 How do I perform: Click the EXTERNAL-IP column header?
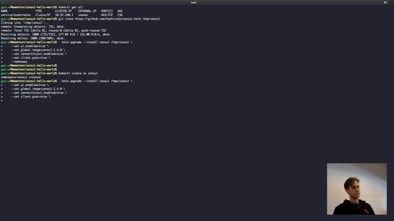click(x=87, y=11)
